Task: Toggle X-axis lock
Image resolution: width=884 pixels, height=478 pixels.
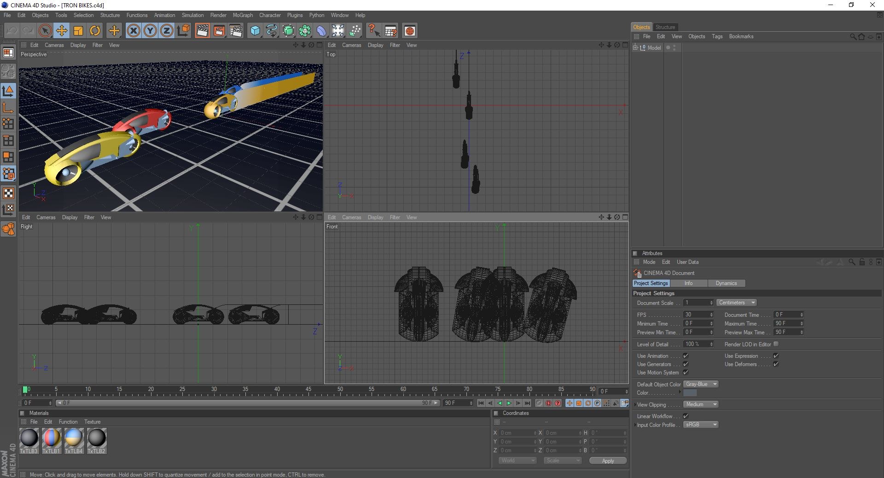Action: point(134,31)
